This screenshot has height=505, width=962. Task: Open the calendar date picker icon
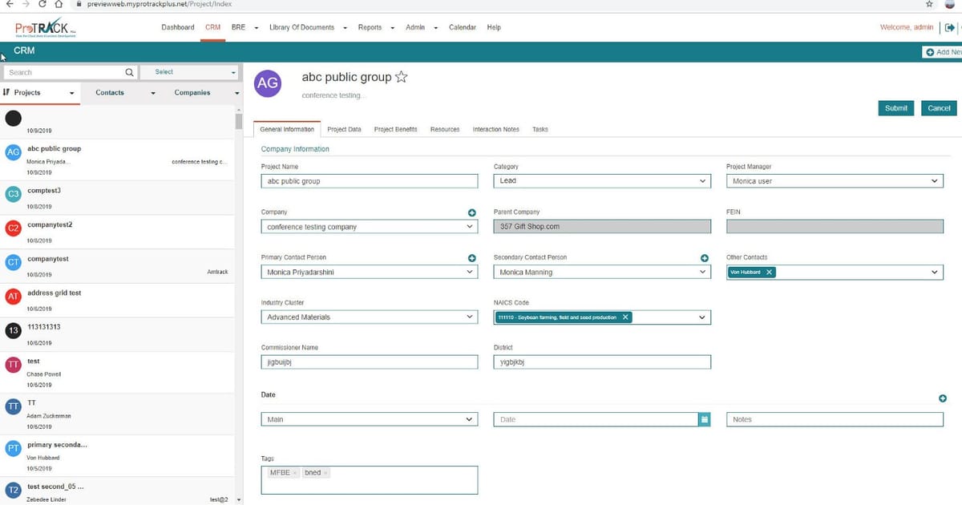pos(704,419)
